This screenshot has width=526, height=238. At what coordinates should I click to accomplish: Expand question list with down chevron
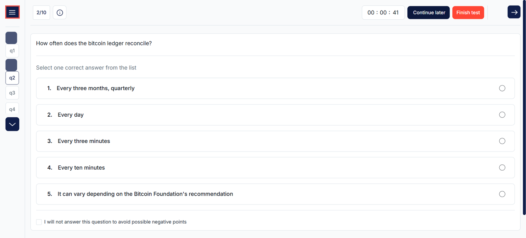[12, 124]
